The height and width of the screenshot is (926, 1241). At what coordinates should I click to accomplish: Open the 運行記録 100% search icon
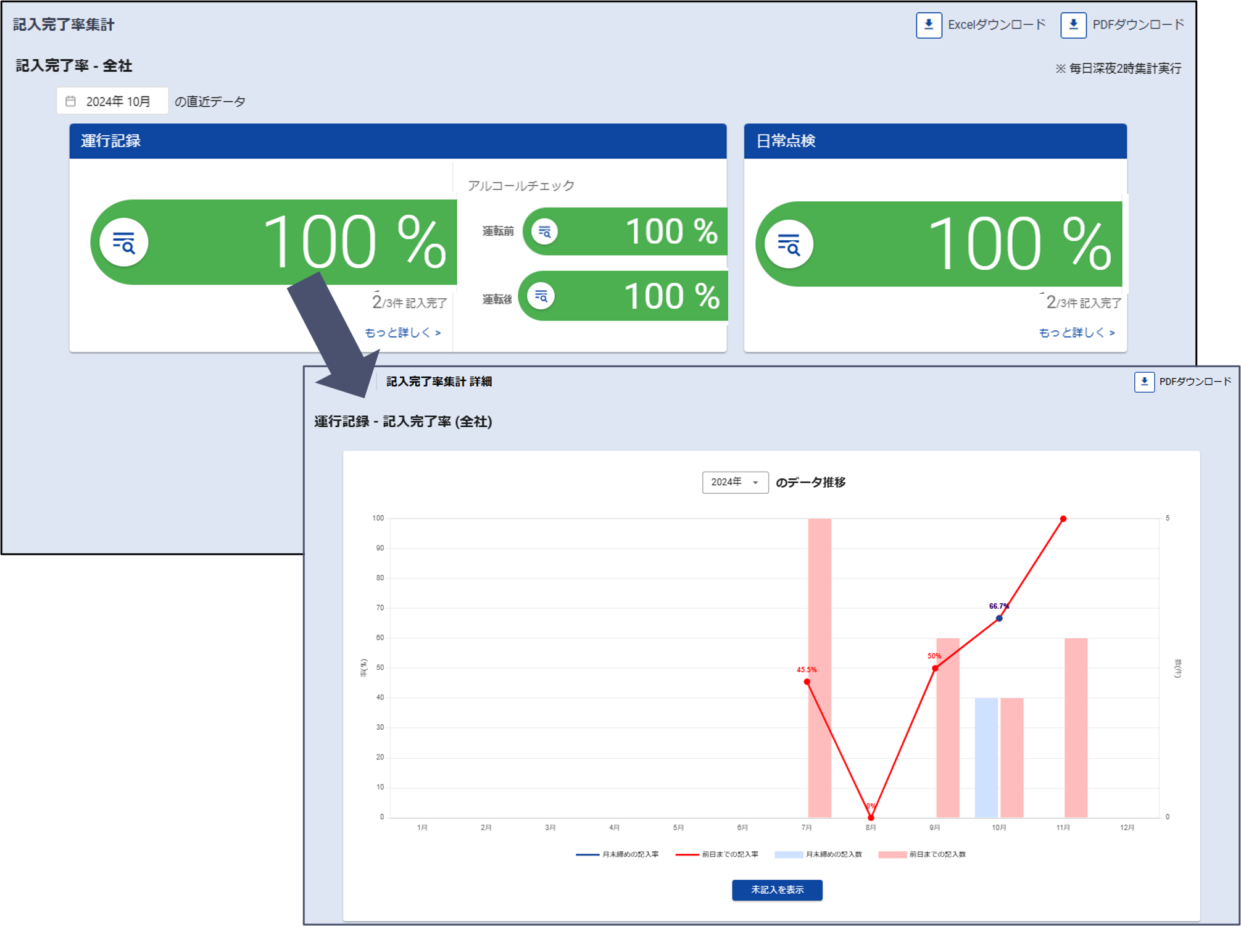[x=124, y=243]
